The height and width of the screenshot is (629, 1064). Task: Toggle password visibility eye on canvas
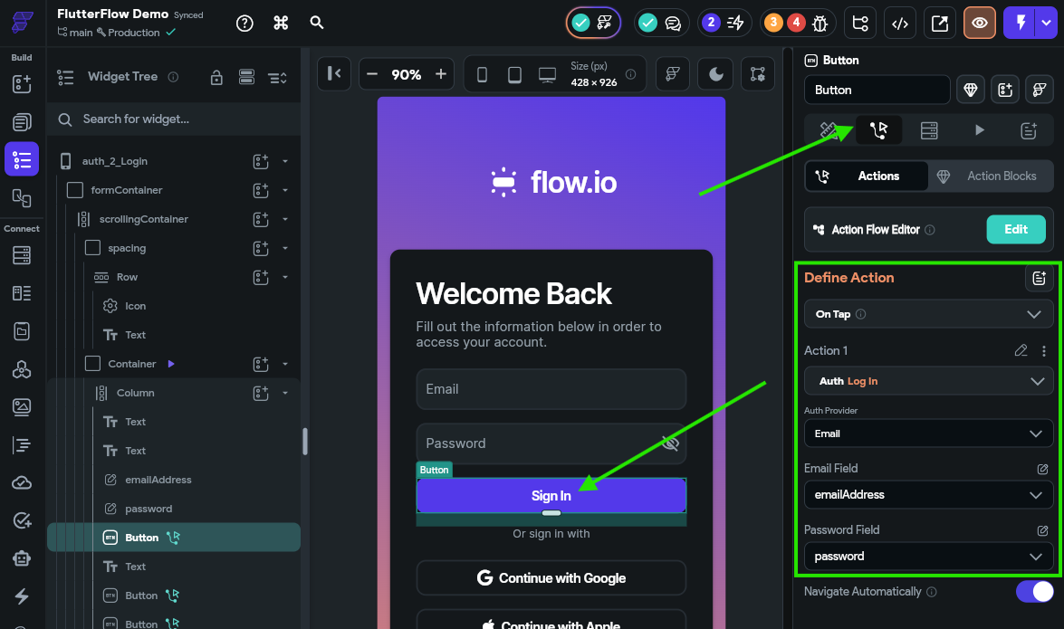tap(670, 443)
